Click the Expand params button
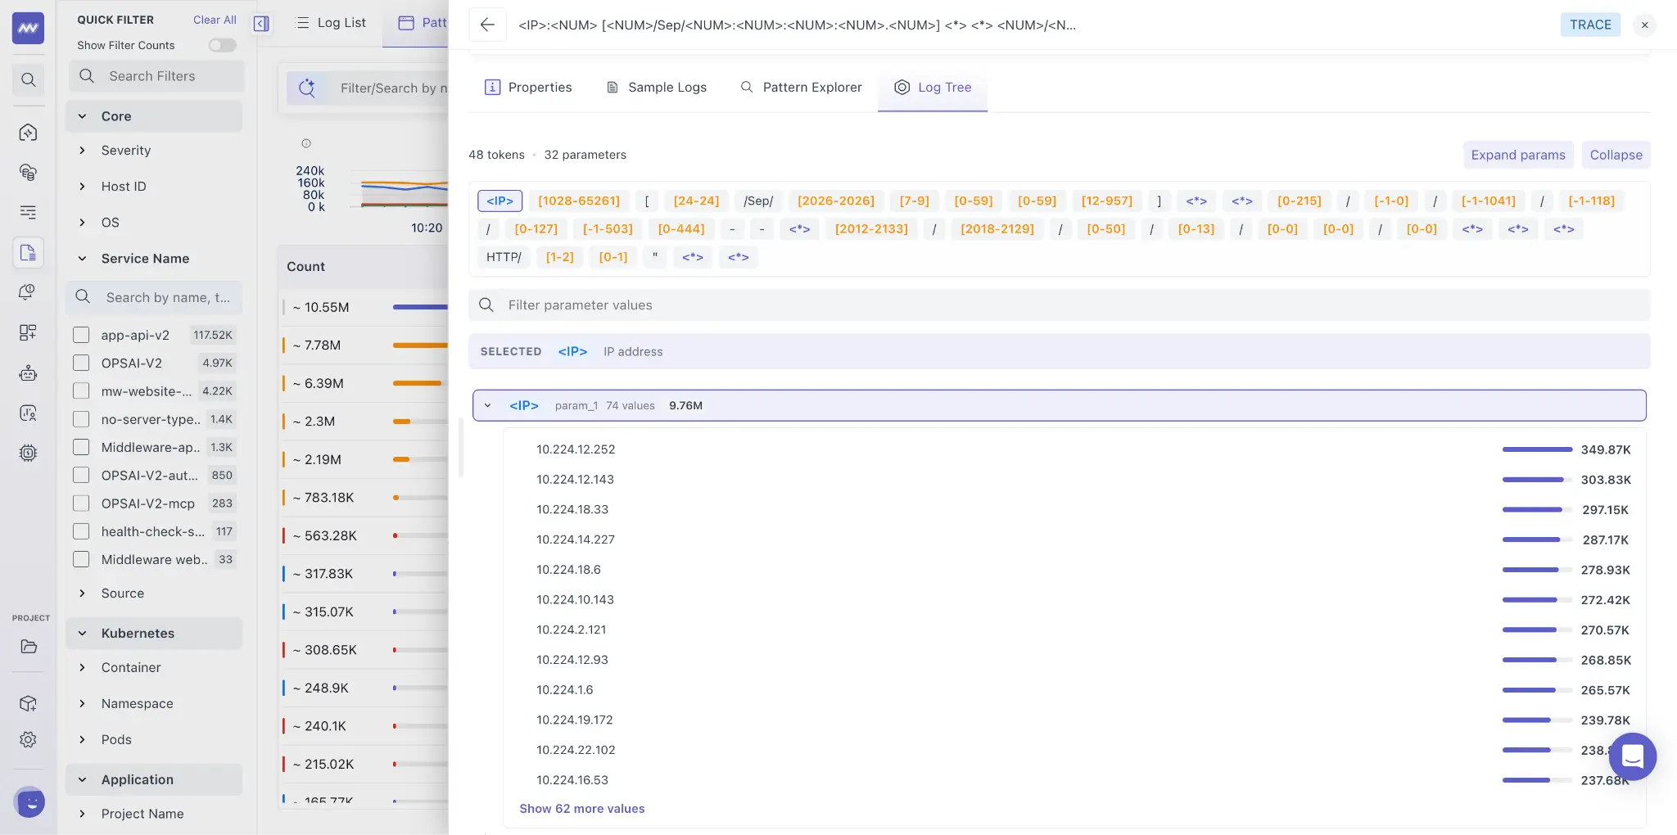 [1517, 155]
